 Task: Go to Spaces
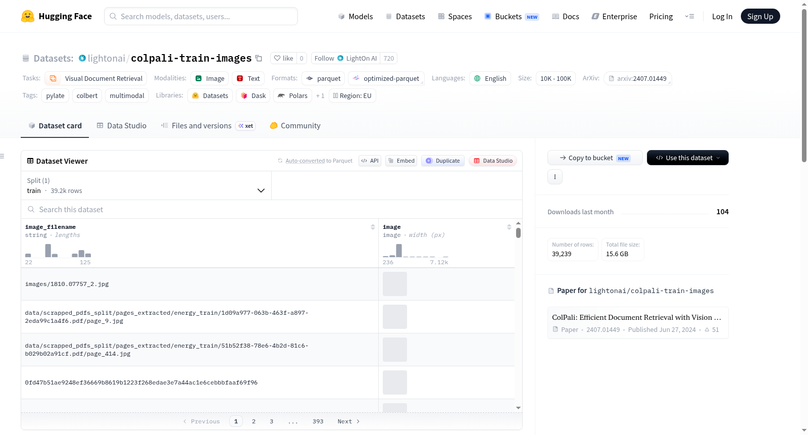coord(455,16)
